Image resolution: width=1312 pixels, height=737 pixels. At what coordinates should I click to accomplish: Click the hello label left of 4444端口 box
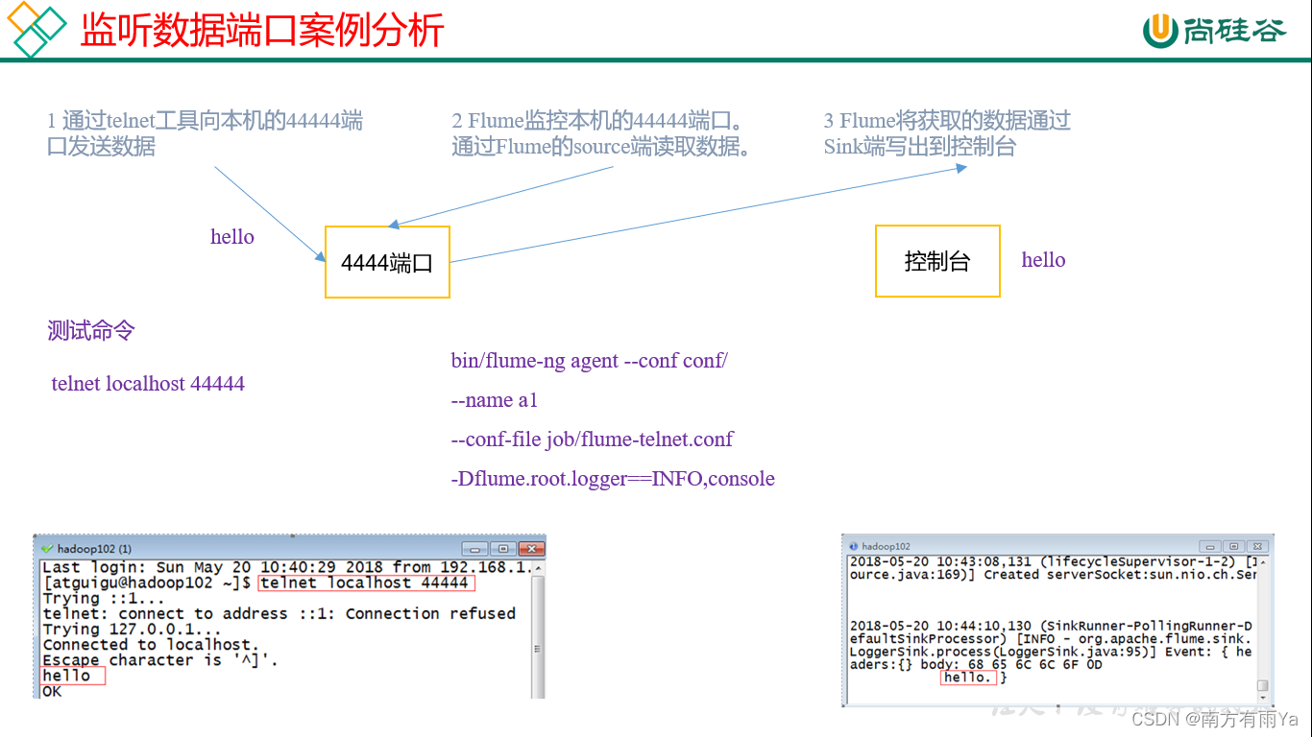[x=232, y=237]
